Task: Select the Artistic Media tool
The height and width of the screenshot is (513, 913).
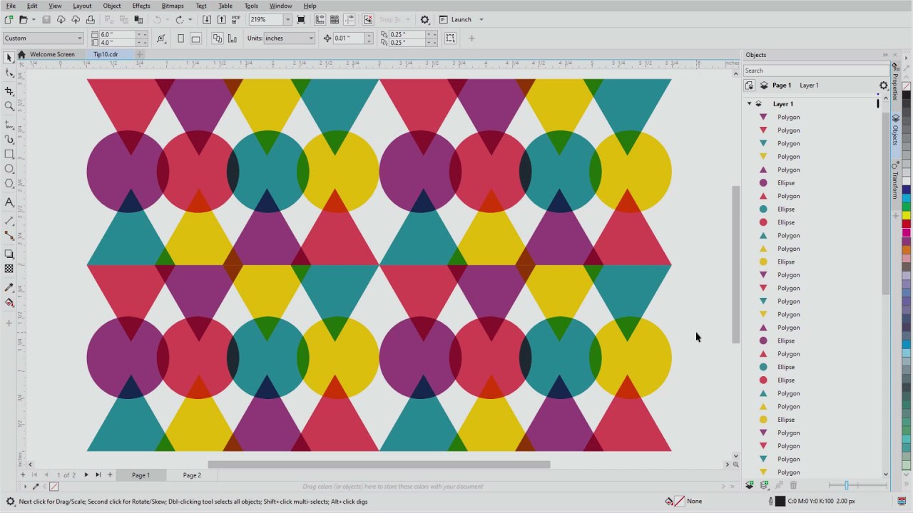Action: [9, 139]
